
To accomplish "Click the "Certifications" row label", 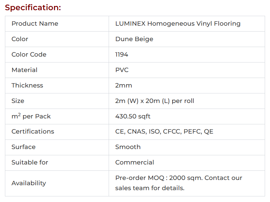I will [x=33, y=132].
